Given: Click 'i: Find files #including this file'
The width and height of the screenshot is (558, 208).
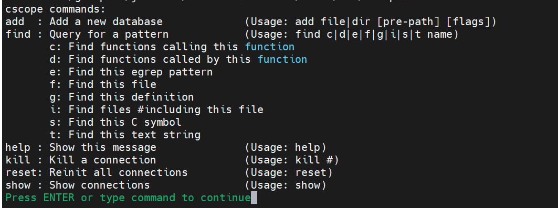Looking at the screenshot, I should pyautogui.click(x=156, y=110).
